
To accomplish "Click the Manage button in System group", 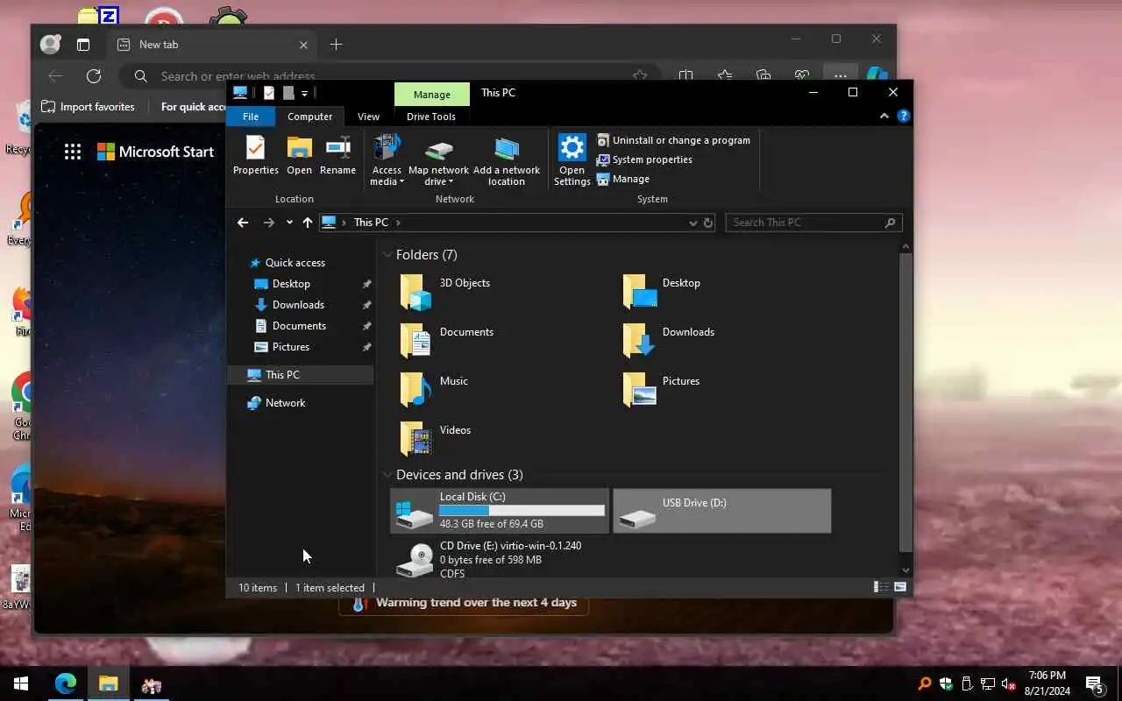I will pos(623,179).
